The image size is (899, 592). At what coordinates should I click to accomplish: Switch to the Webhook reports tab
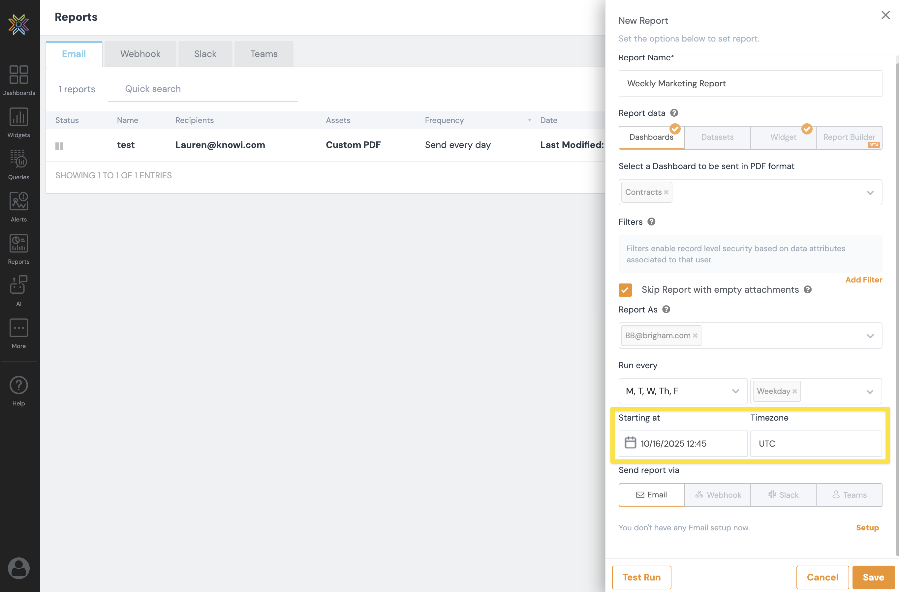140,54
